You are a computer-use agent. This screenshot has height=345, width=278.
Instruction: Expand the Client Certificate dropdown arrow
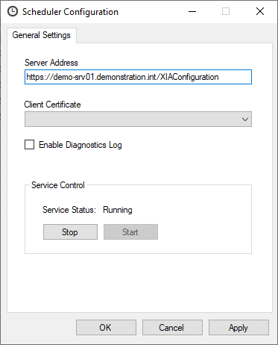coord(245,119)
